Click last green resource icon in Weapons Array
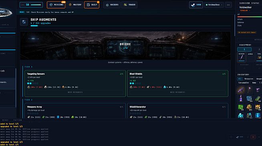Viewport: 262px width, 146px height. pos(73,117)
